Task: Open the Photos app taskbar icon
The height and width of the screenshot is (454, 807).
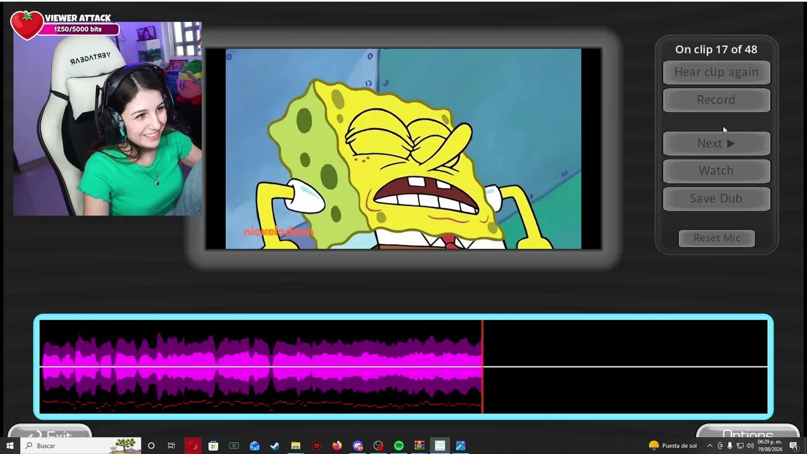Action: pos(461,446)
